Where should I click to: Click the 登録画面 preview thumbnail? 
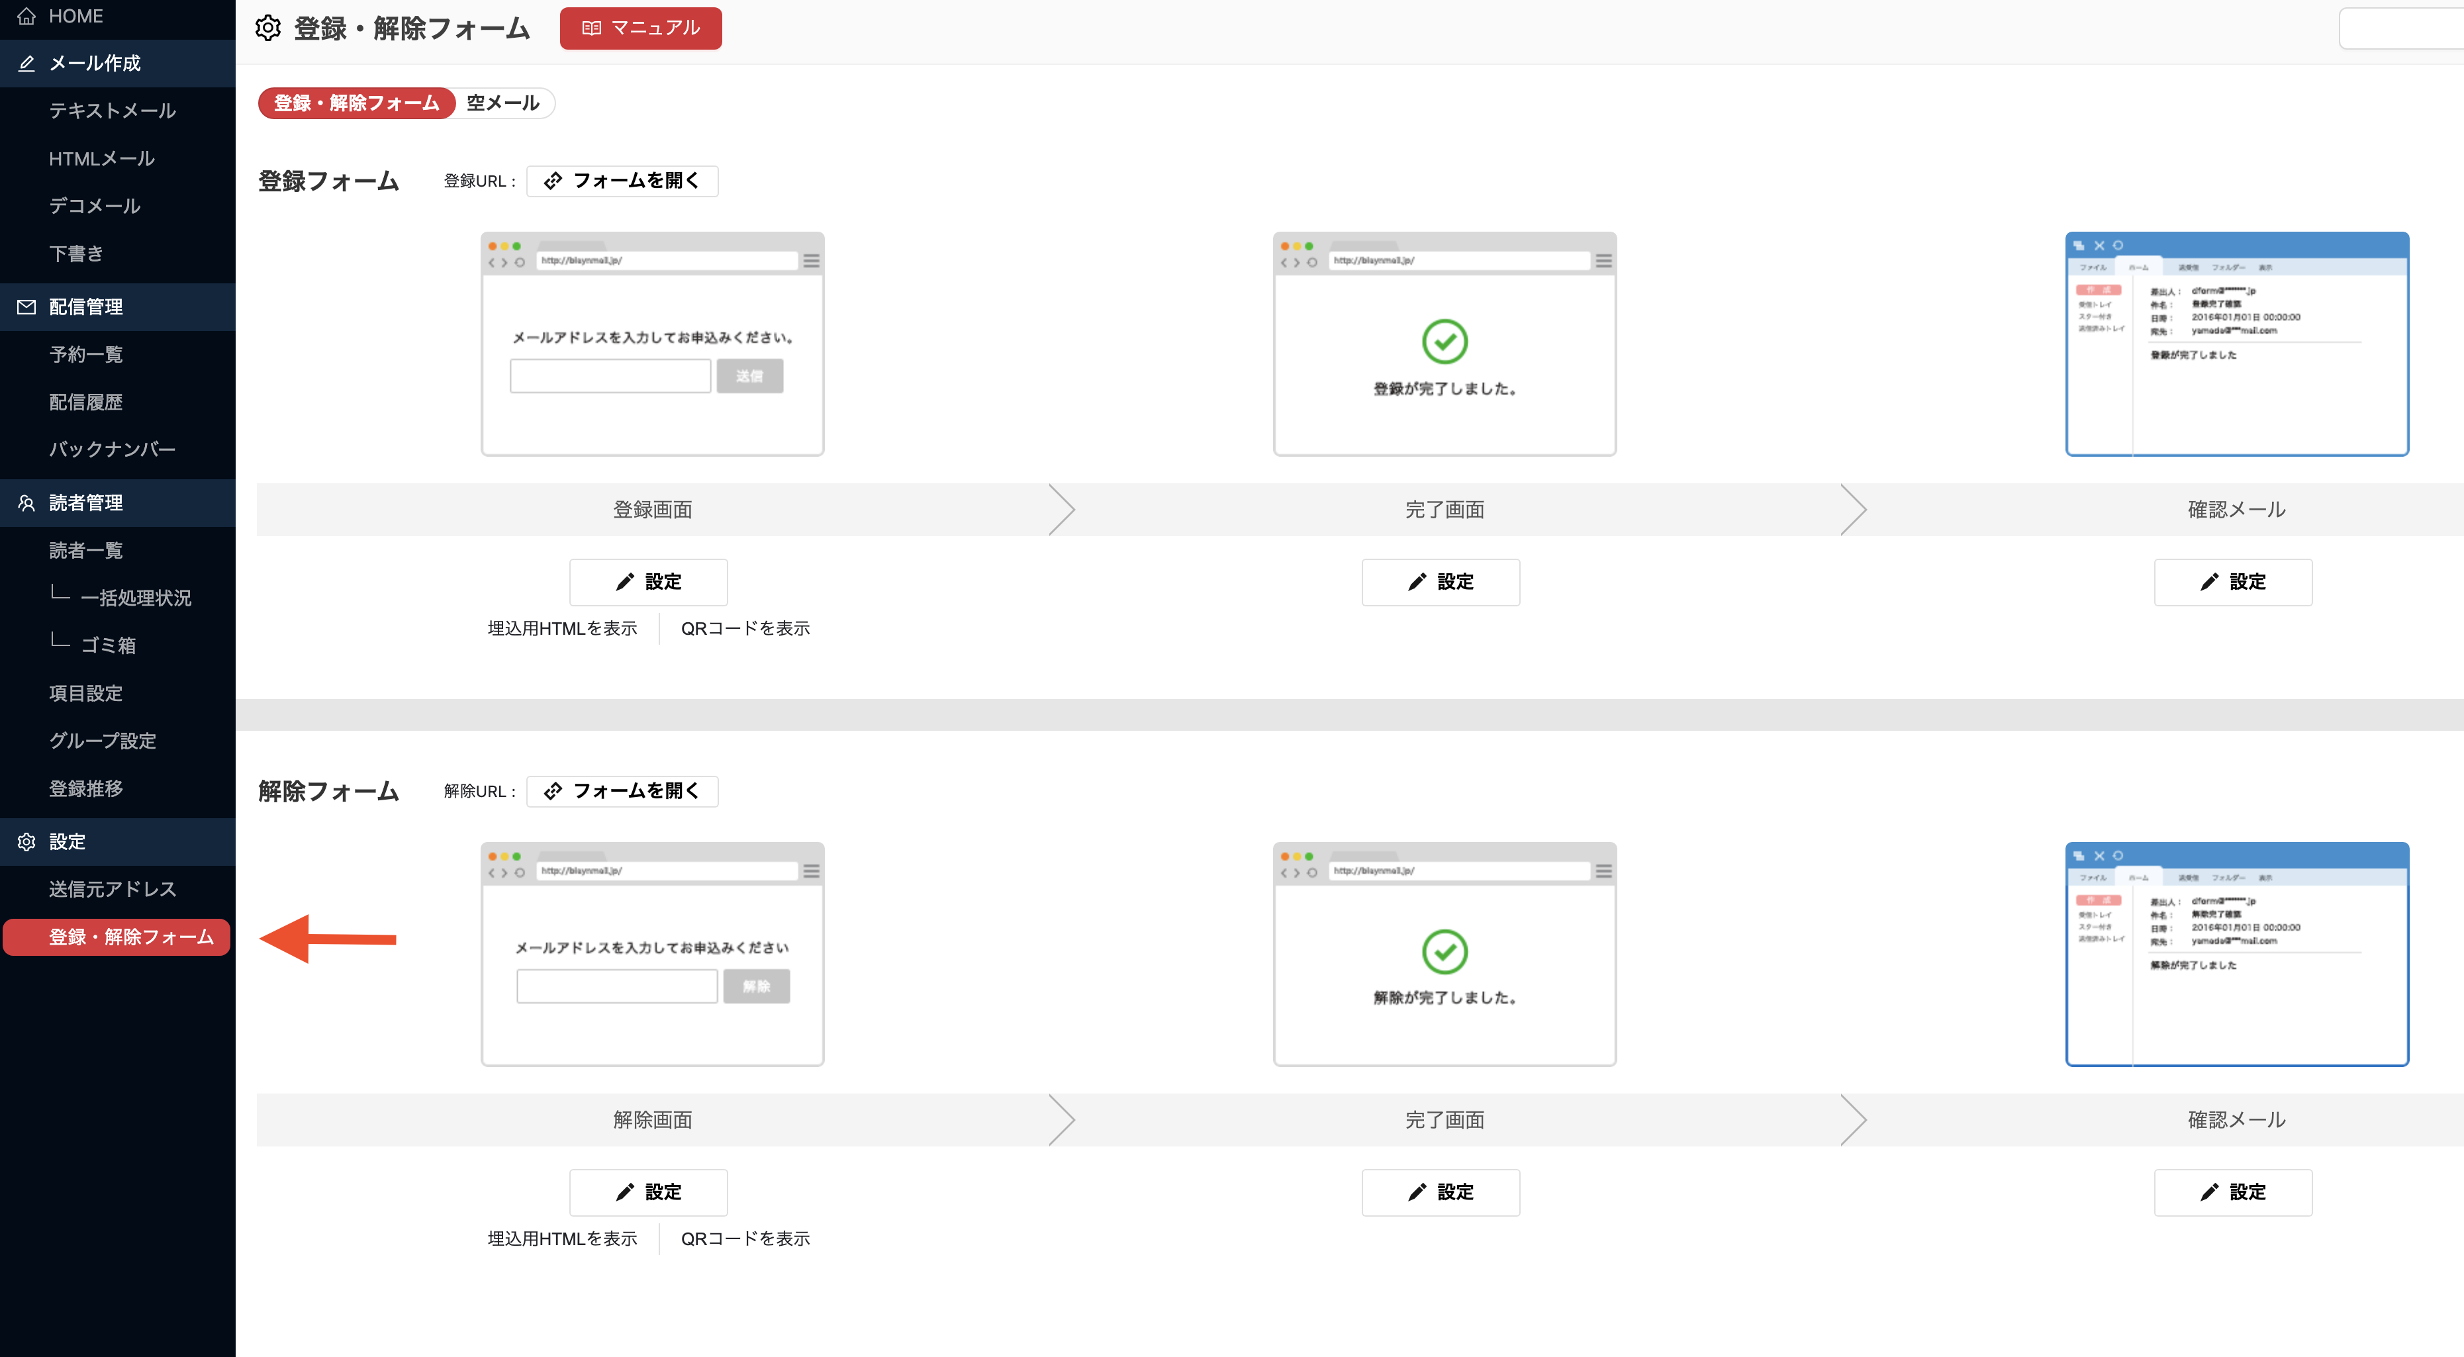[x=652, y=344]
